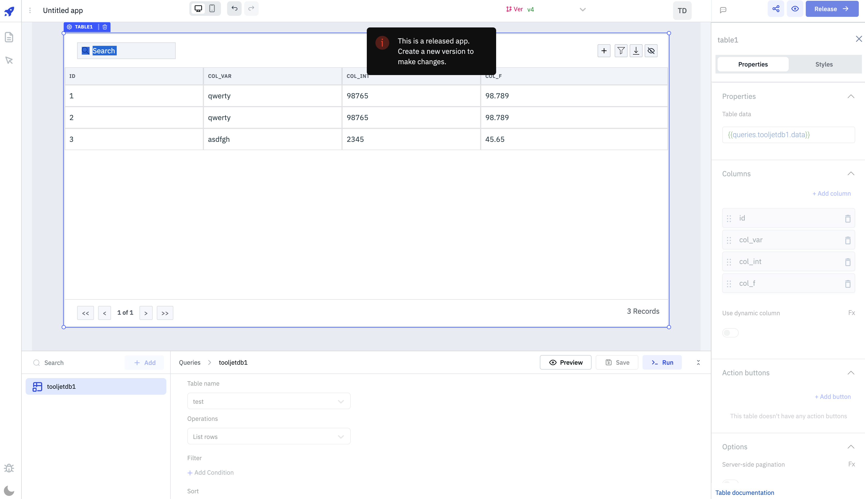Switch to mobile layout view
This screenshot has width=865, height=499.
tap(212, 9)
